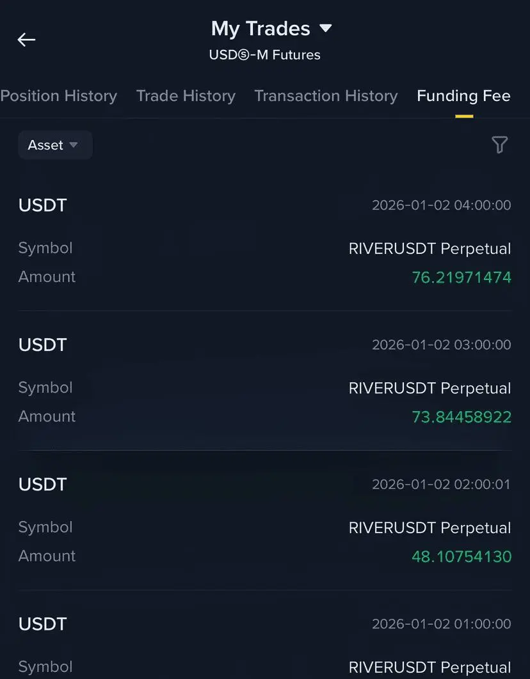Switch to Trade History tab
The width and height of the screenshot is (530, 679).
[x=186, y=96]
